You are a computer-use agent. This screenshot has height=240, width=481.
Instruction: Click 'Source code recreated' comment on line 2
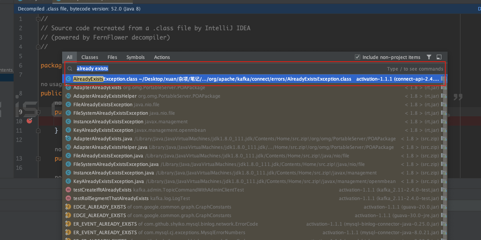pyautogui.click(x=146, y=28)
